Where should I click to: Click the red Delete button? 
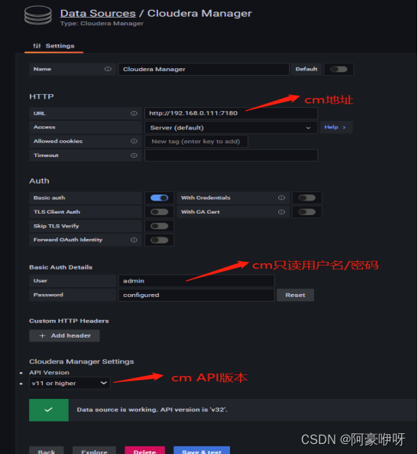click(x=145, y=450)
